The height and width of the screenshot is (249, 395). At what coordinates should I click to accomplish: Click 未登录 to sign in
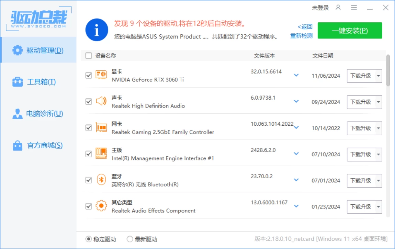tap(320, 8)
